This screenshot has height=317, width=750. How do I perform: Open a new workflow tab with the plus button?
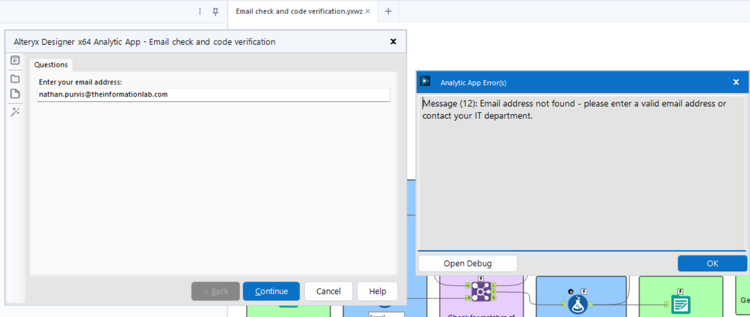pos(388,11)
